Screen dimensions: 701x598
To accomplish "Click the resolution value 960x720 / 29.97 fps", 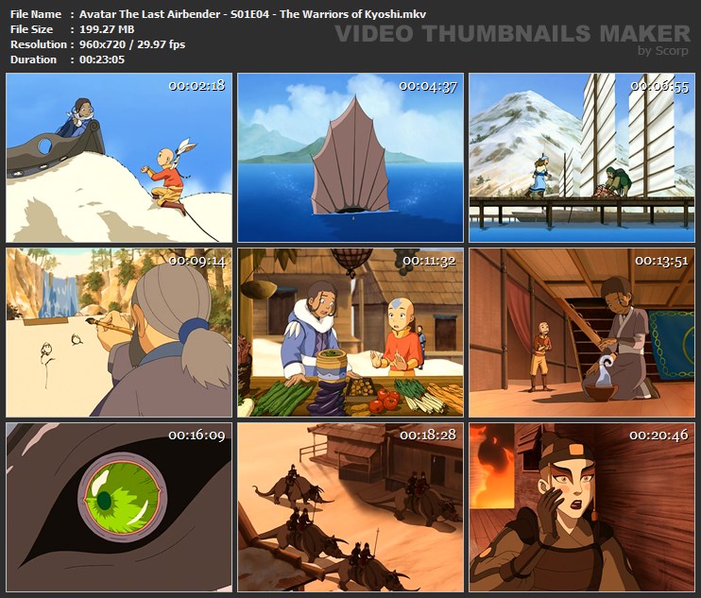I will (x=132, y=44).
